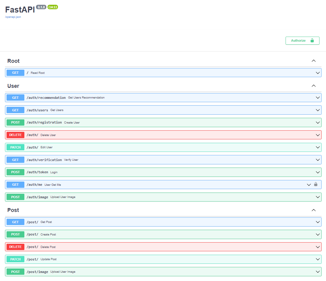Click the 0.1.0 version badge
The width and height of the screenshot is (326, 281).
coord(41,7)
